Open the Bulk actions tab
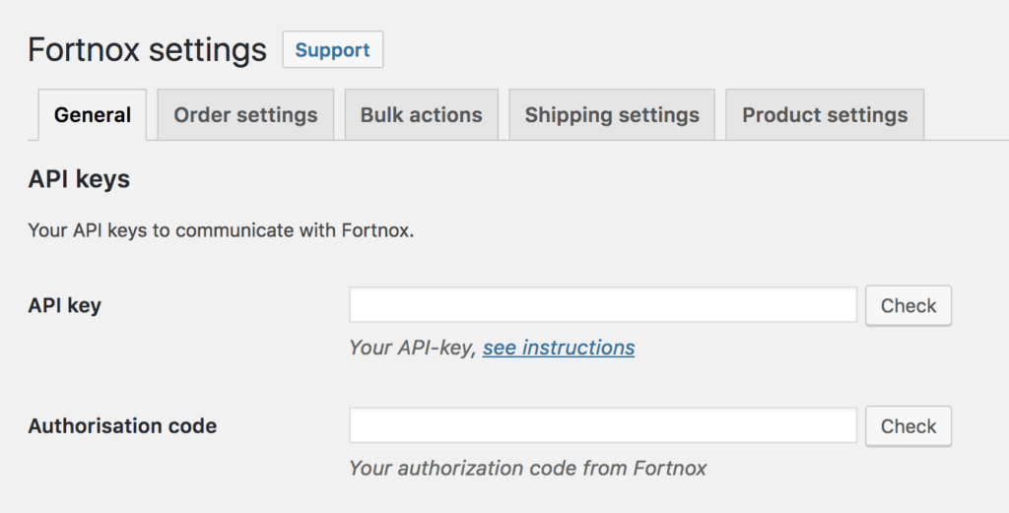Image resolution: width=1009 pixels, height=513 pixels. point(422,114)
